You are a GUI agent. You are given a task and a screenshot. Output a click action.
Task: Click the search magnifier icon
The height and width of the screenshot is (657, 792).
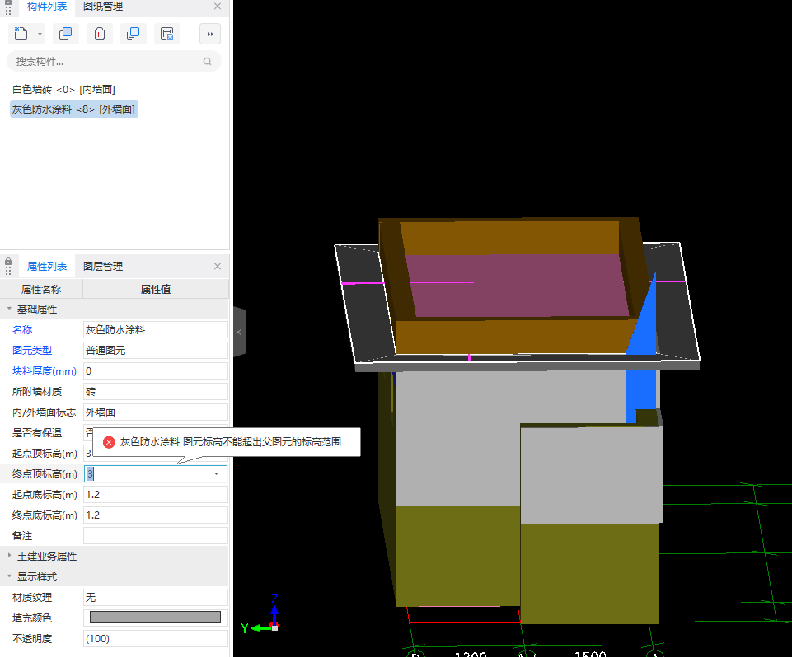(x=208, y=61)
